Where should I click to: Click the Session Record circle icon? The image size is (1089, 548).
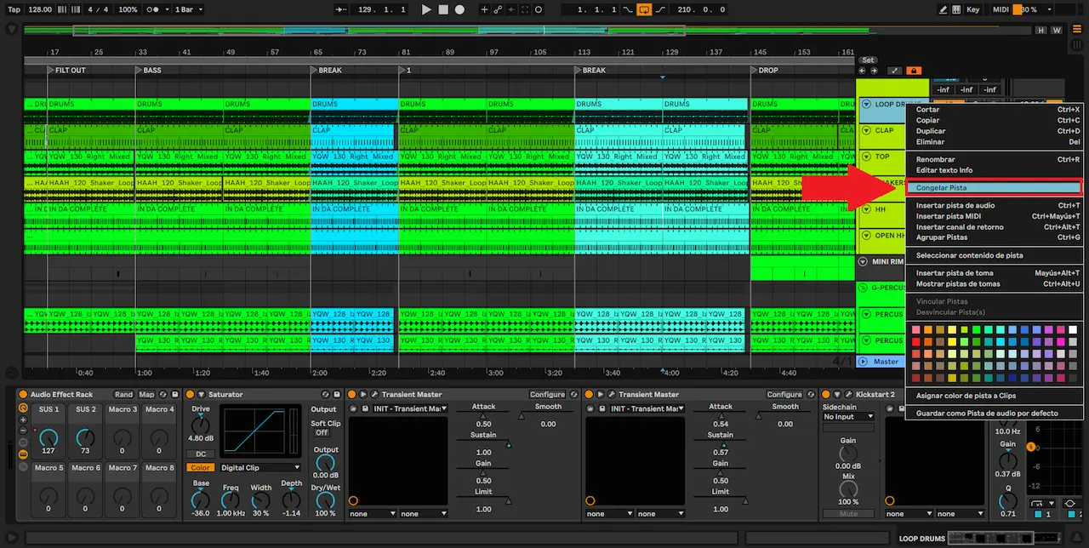538,9
